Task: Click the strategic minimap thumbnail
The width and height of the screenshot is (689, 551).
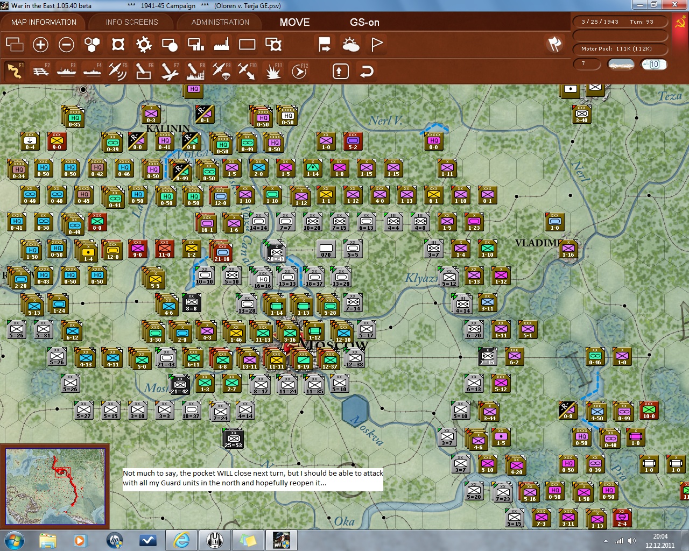Action: click(55, 486)
